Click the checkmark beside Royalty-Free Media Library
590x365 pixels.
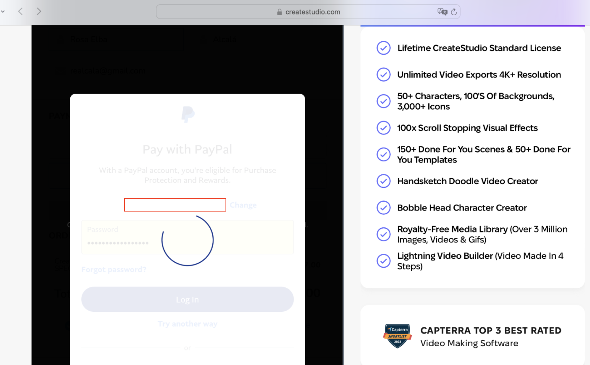click(x=383, y=234)
